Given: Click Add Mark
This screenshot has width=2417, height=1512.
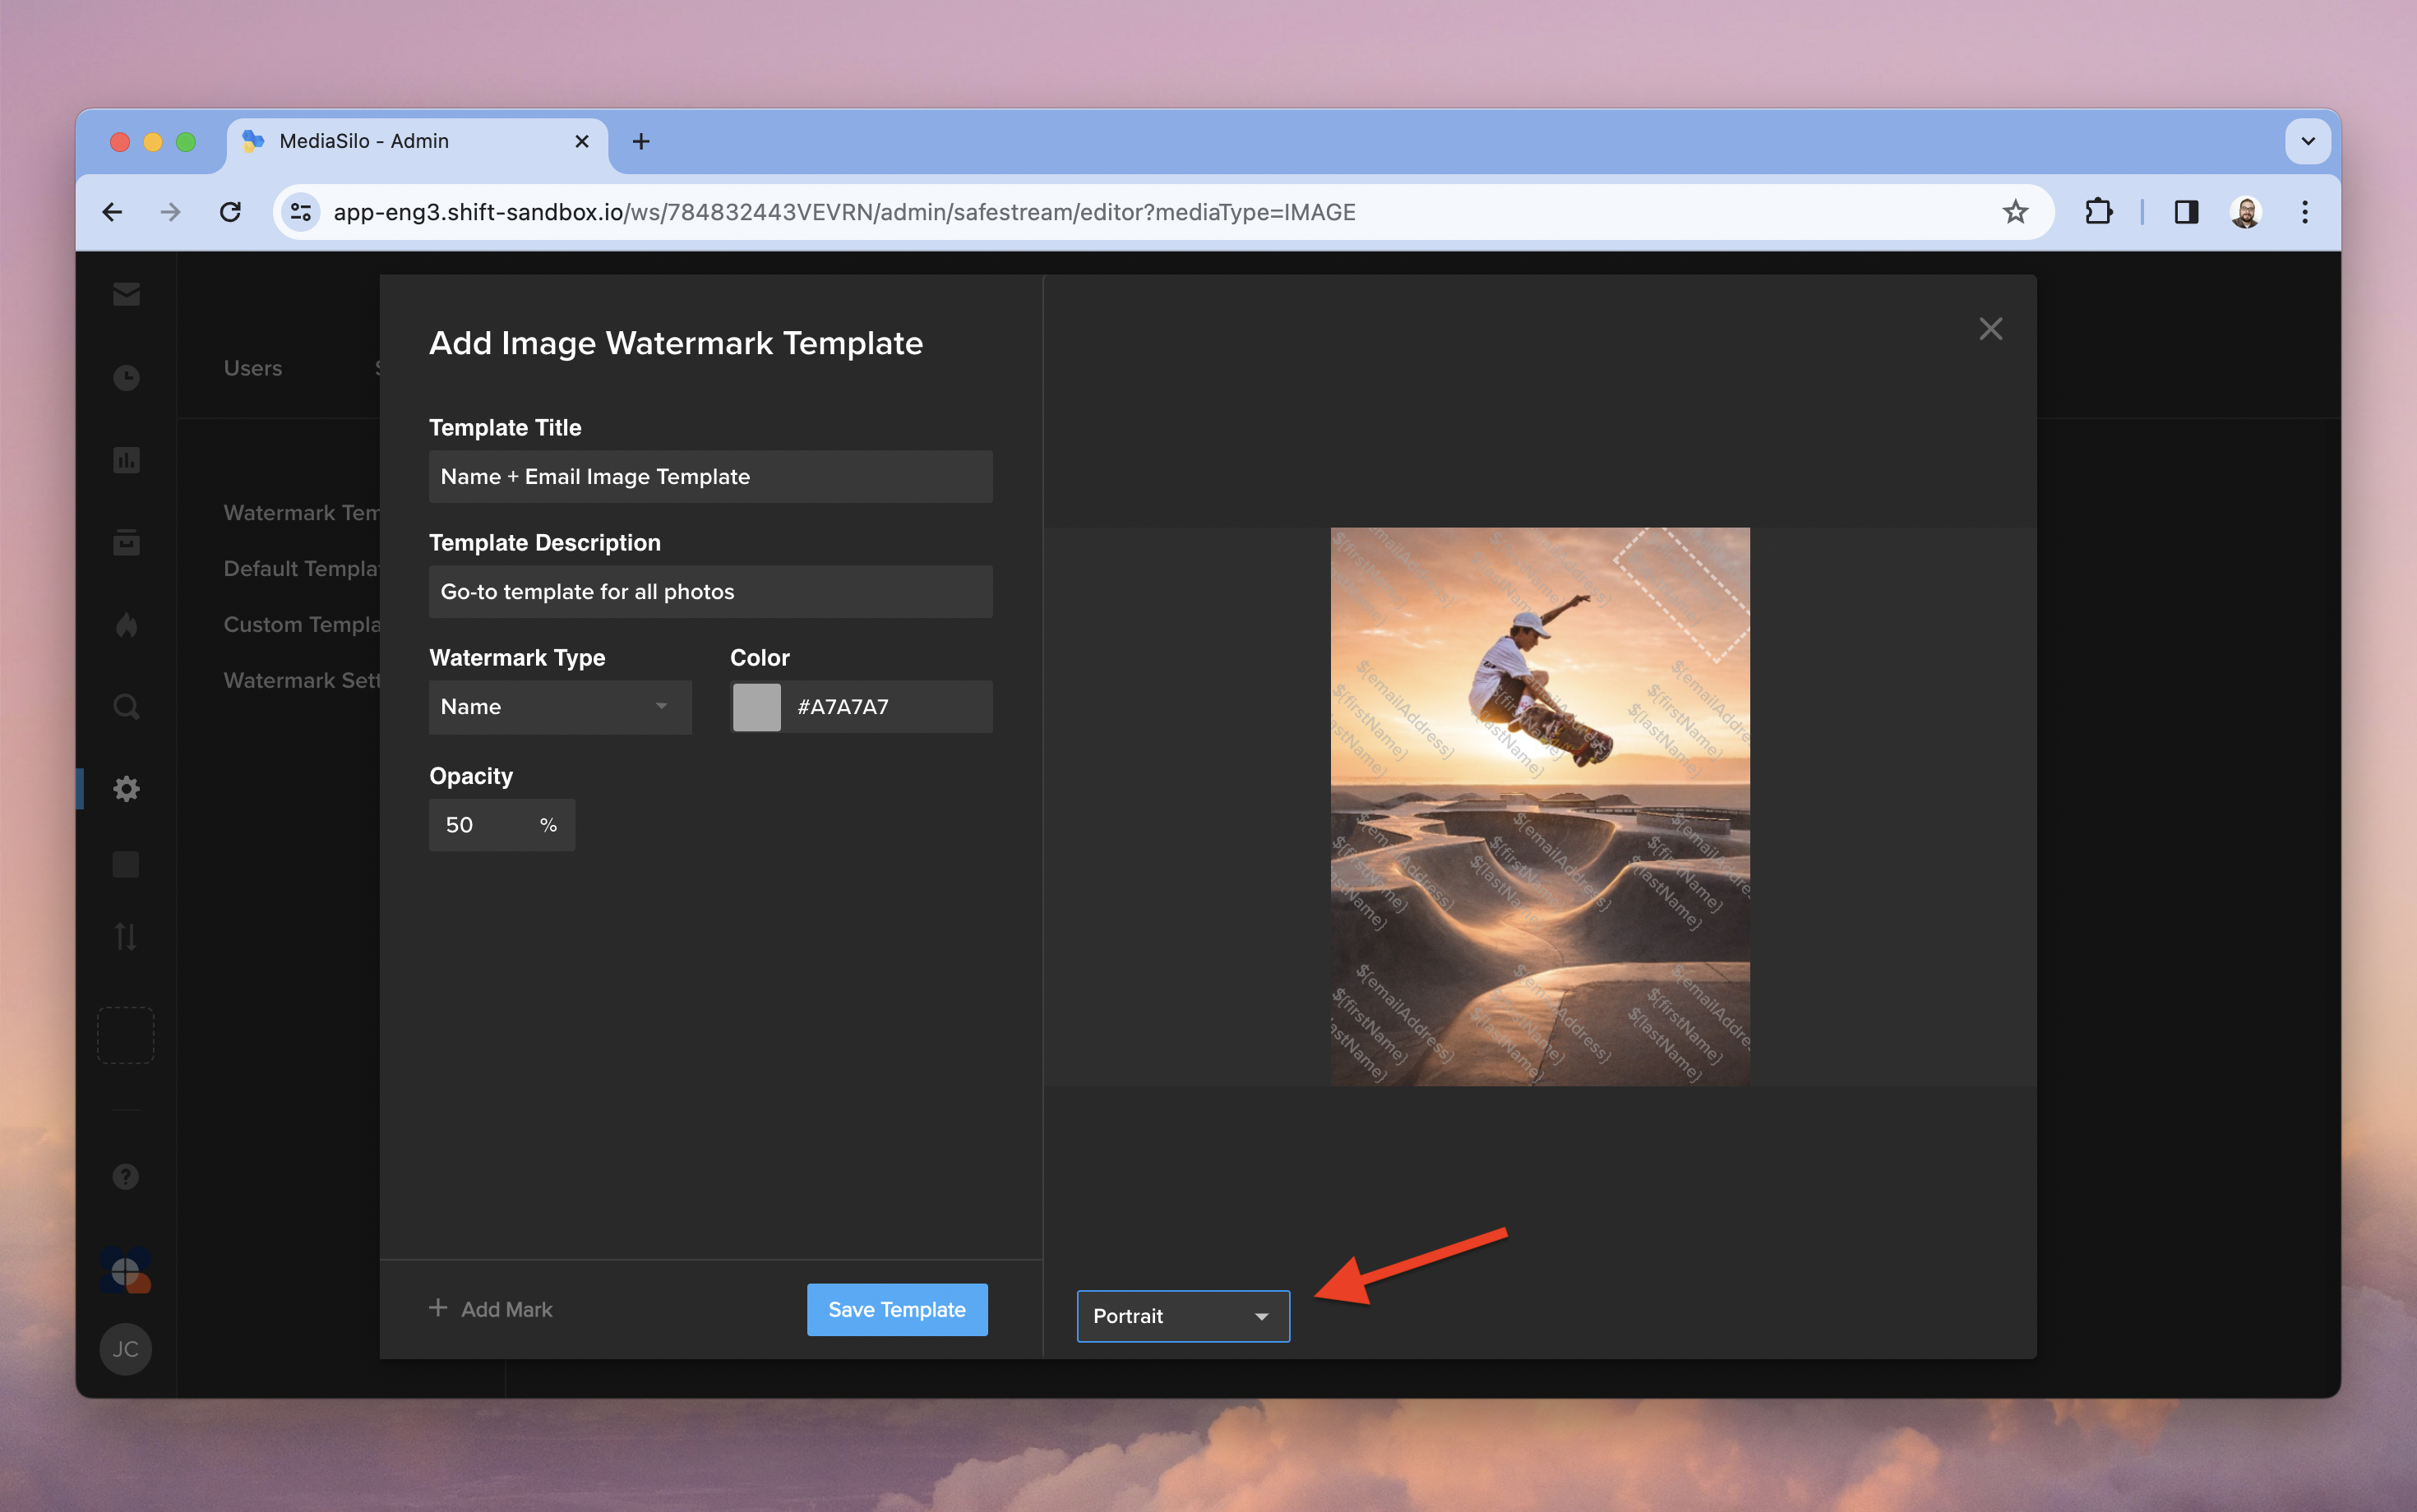Looking at the screenshot, I should click(491, 1309).
